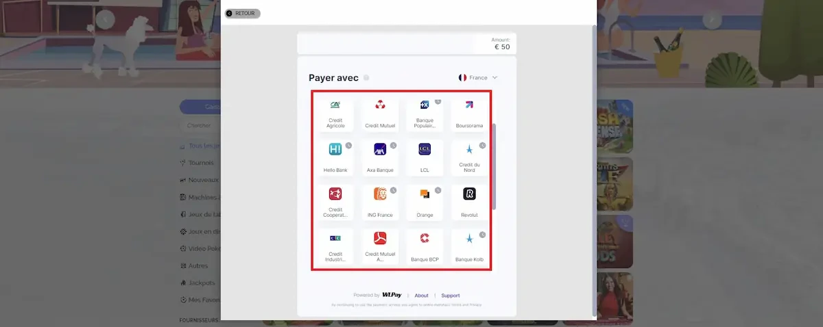Click the bank list scrollbar
Image resolution: width=823 pixels, height=327 pixels.
point(494,166)
